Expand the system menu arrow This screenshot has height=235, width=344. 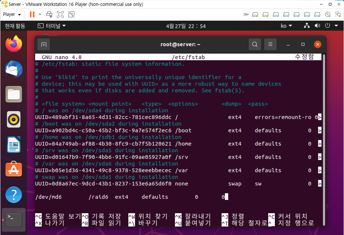click(336, 26)
